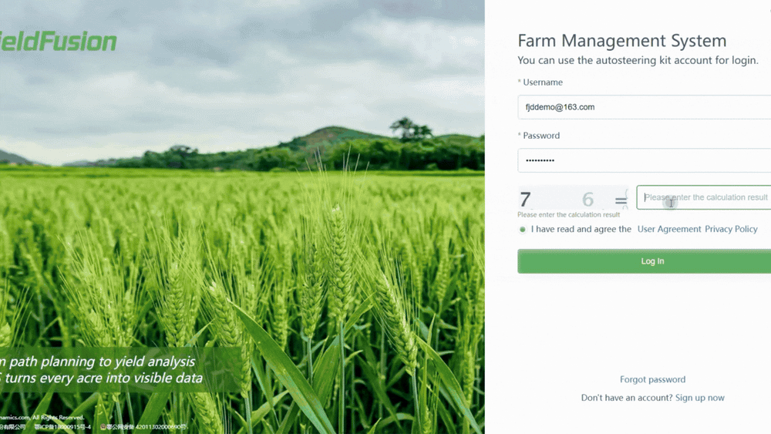Open the User Agreement link
Image resolution: width=771 pixels, height=434 pixels.
tap(669, 229)
